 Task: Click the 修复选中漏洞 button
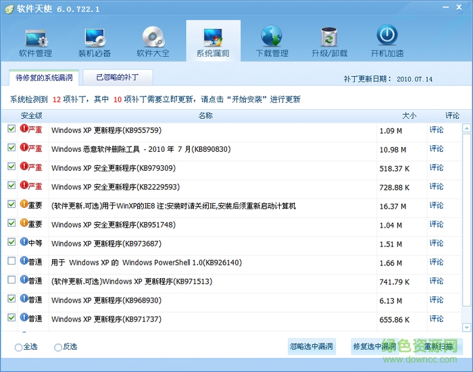click(x=374, y=347)
